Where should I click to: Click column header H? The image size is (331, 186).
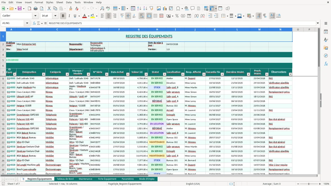click(x=157, y=29)
